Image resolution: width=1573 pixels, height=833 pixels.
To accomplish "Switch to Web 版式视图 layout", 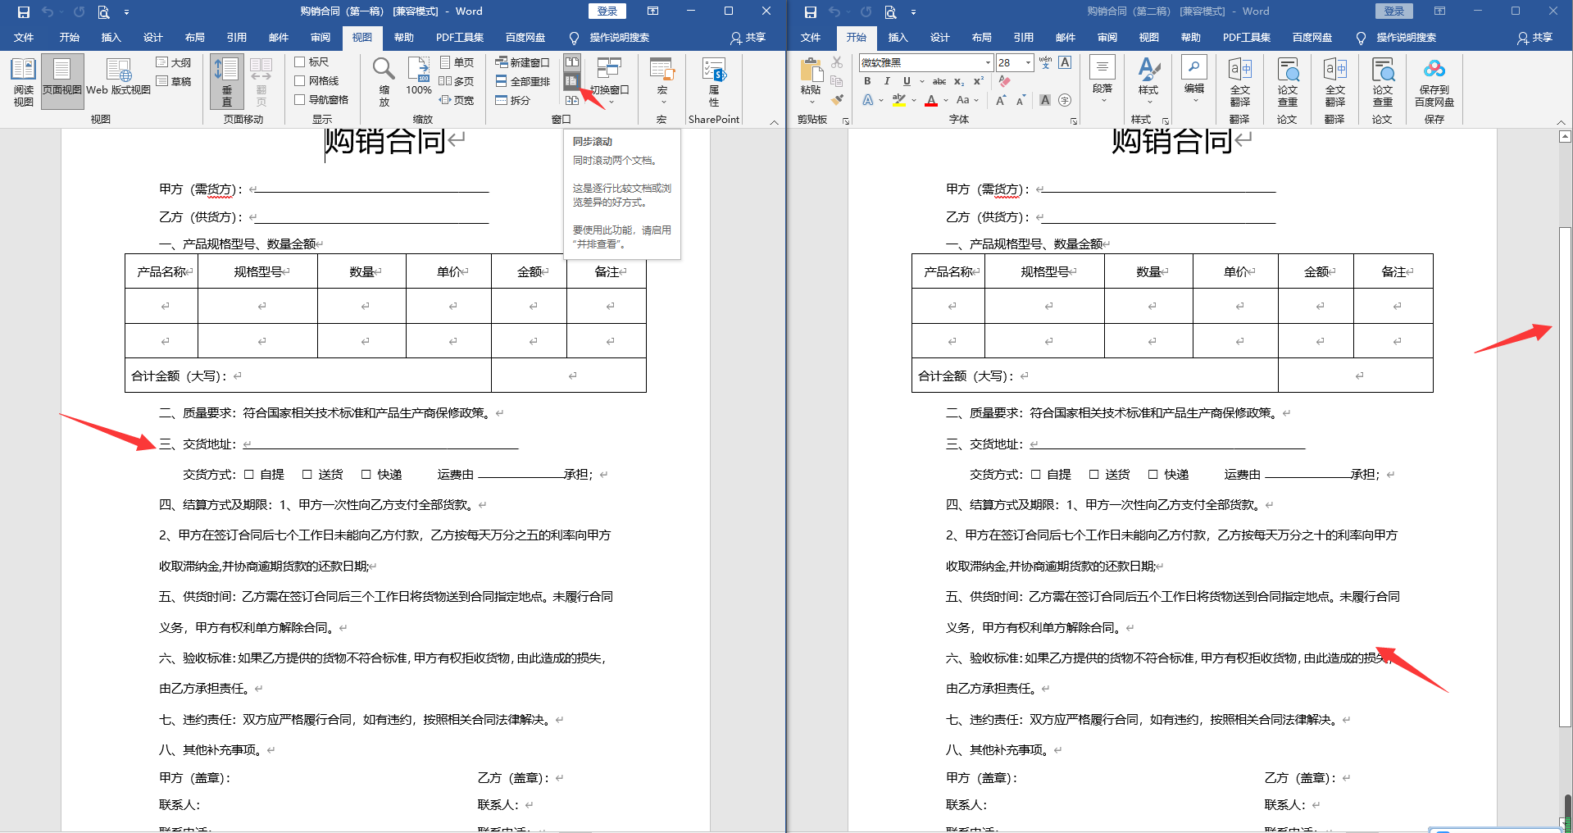I will tap(118, 78).
